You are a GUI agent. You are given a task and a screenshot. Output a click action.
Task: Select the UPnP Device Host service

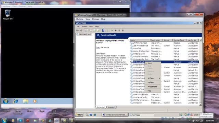pyautogui.click(x=164, y=43)
